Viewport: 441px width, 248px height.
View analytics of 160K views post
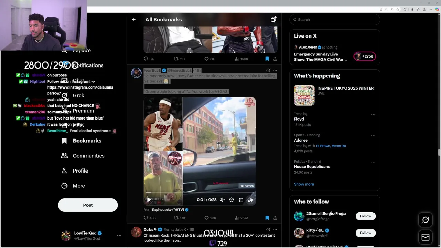(x=241, y=59)
